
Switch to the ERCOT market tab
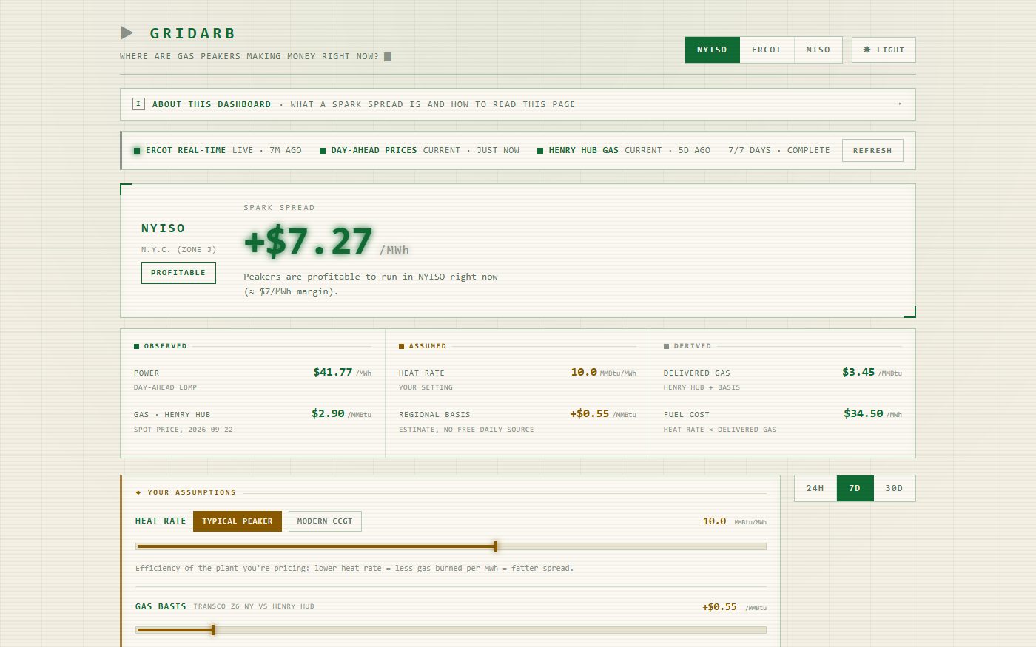pyautogui.click(x=767, y=50)
